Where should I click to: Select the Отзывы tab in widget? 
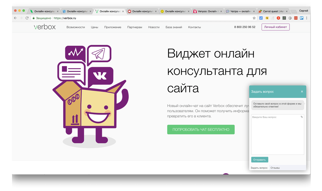coord(275,168)
